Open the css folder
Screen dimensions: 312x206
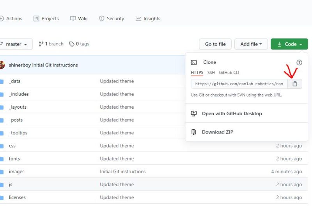pos(12,146)
